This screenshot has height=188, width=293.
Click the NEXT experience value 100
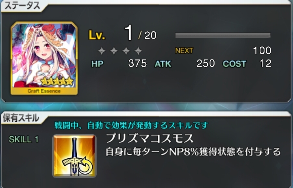click(x=262, y=50)
